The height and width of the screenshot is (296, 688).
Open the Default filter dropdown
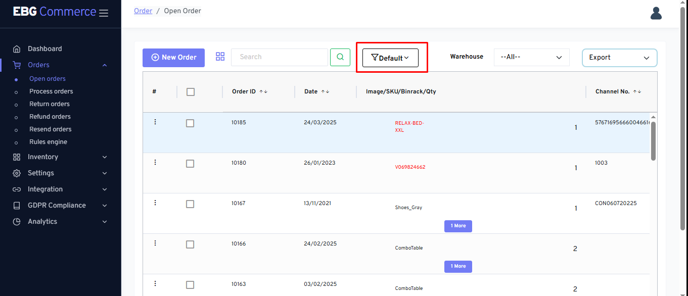click(390, 58)
